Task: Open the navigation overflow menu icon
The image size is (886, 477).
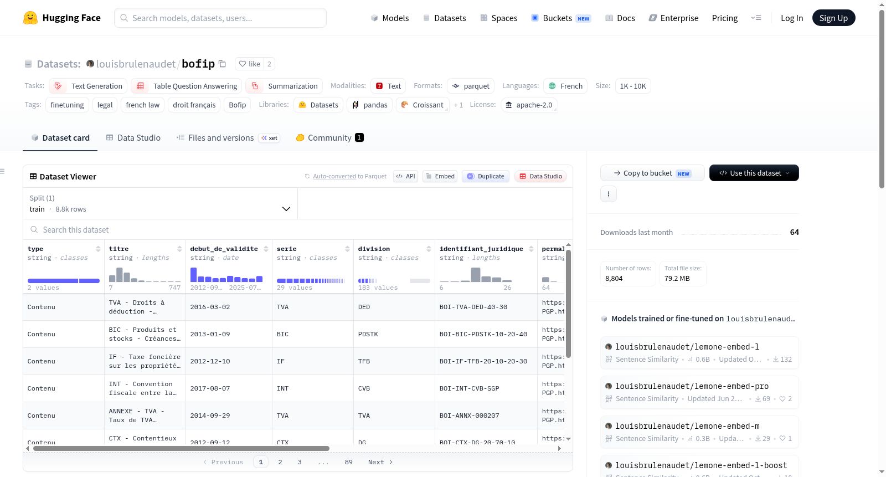Action: (756, 18)
